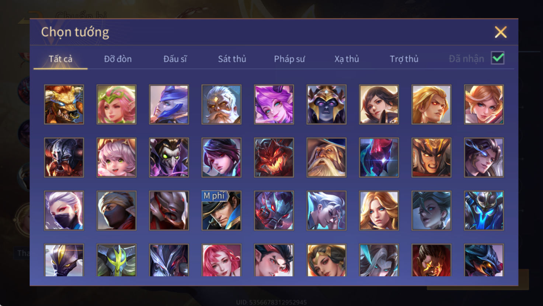543x306 pixels.
Task: Pick the blonde long-haired woman hero
Action: (379, 211)
